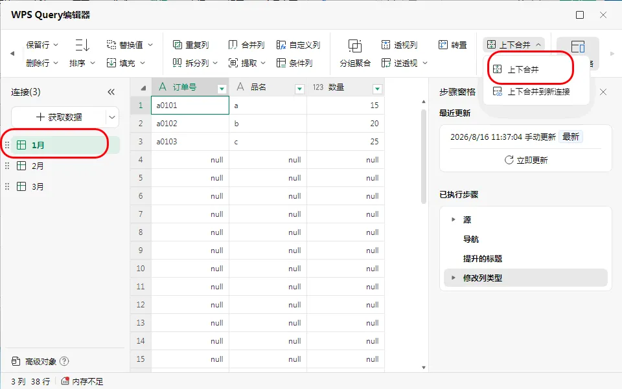The image size is (622, 389).
Task: Click the select-all table corner
Action: pyautogui.click(x=141, y=87)
